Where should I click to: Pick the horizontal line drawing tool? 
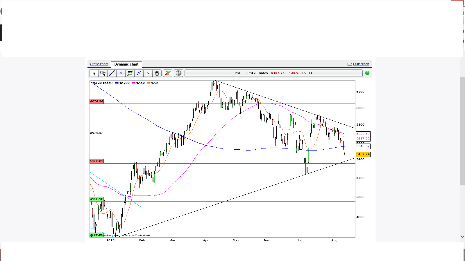point(121,73)
